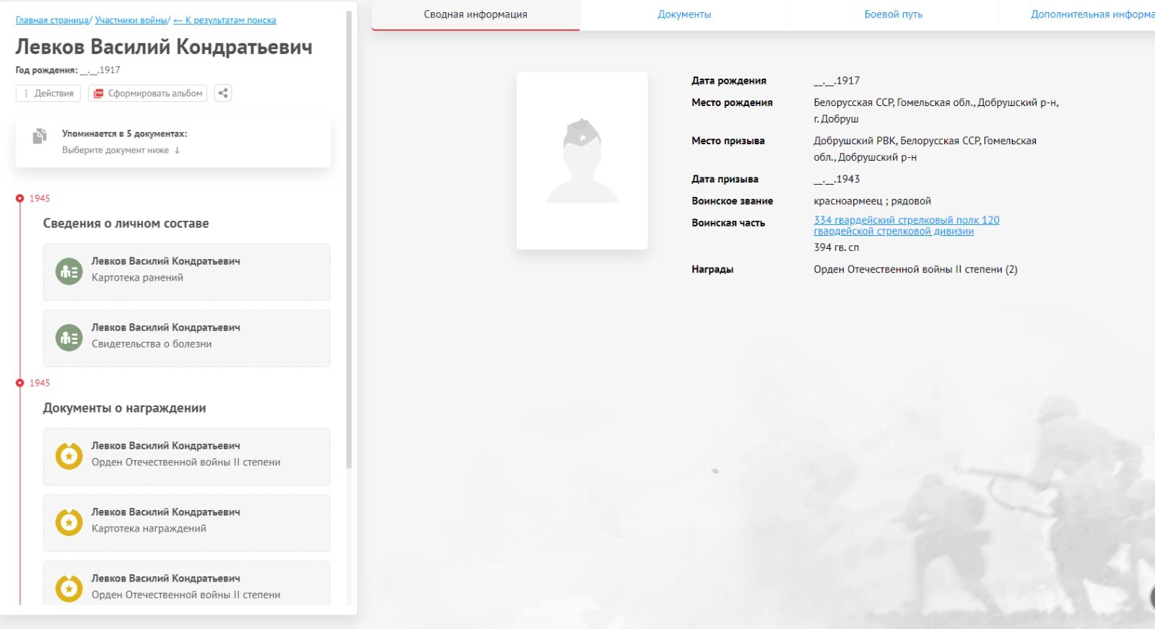The width and height of the screenshot is (1155, 629).
Task: Switch to the Документы tab
Action: 684,14
